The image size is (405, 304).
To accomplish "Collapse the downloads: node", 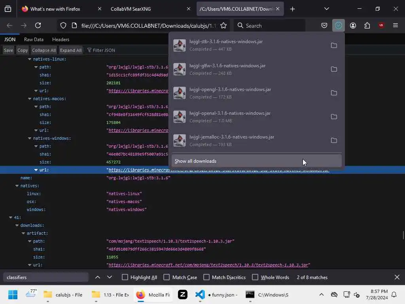I will tap(17, 225).
